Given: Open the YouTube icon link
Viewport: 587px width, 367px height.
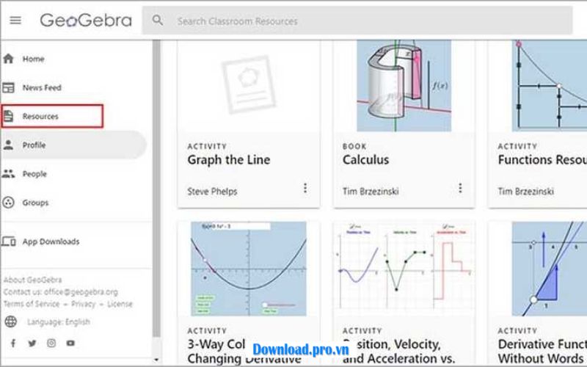Looking at the screenshot, I should (x=70, y=343).
